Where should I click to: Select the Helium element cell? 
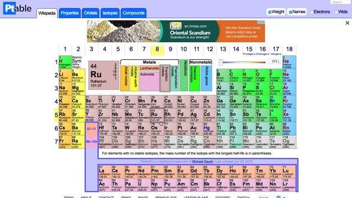[x=289, y=62]
